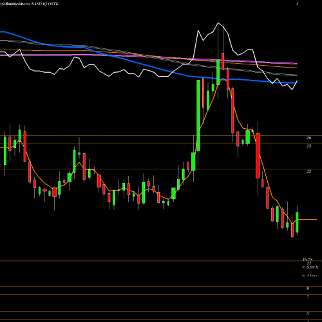Click the volume reading V: 0.99 X

tap(310, 267)
